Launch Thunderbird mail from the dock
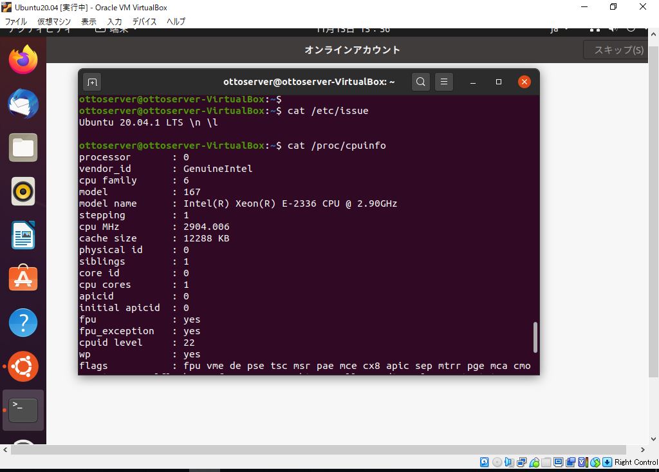This screenshot has height=472, width=659. click(x=23, y=104)
